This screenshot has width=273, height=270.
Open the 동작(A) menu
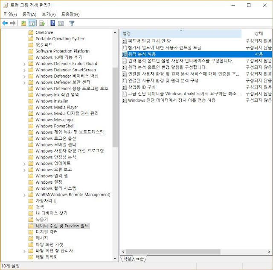(x=29, y=14)
